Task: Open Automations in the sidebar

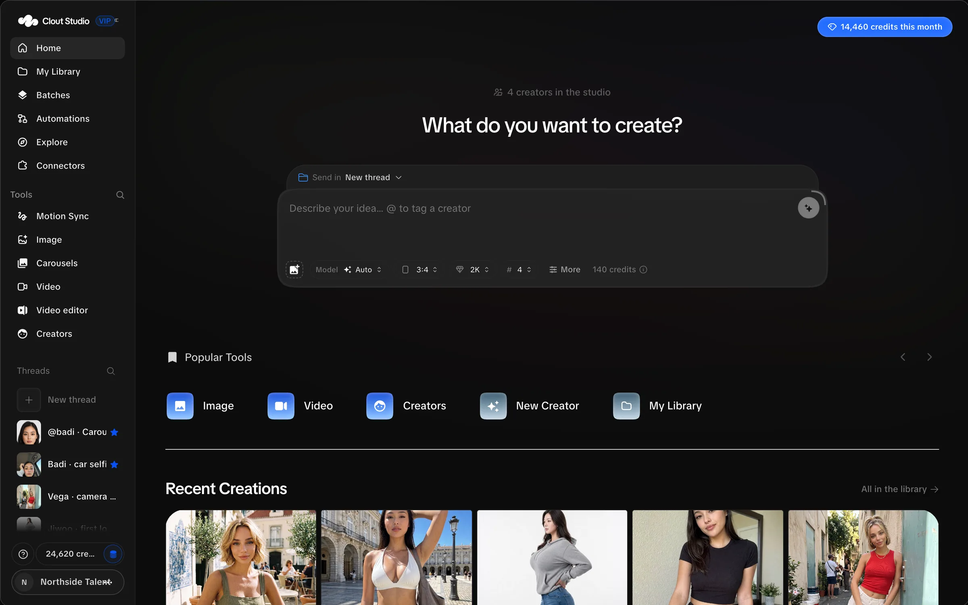Action: [67, 119]
